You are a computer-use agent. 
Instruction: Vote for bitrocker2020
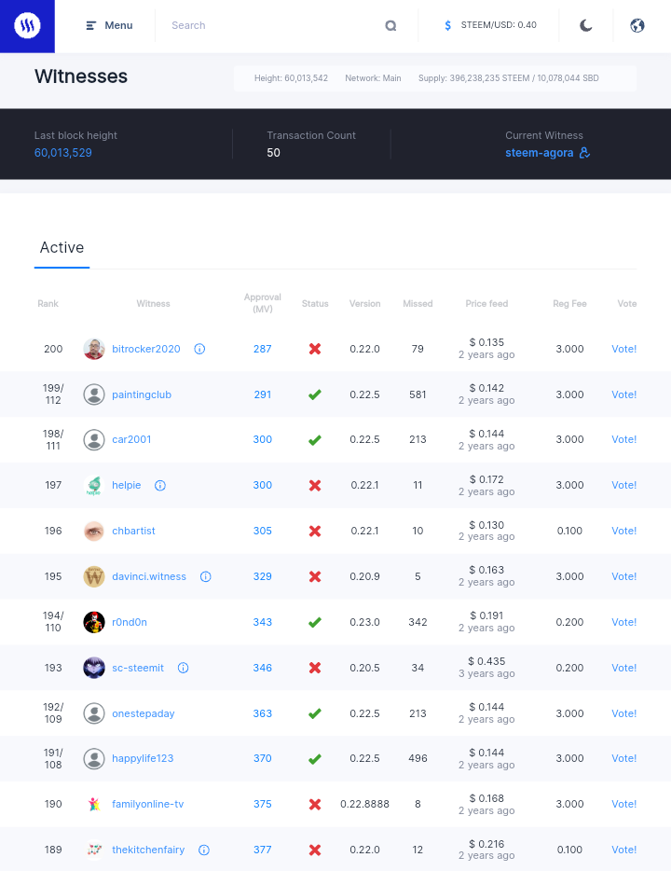623,349
